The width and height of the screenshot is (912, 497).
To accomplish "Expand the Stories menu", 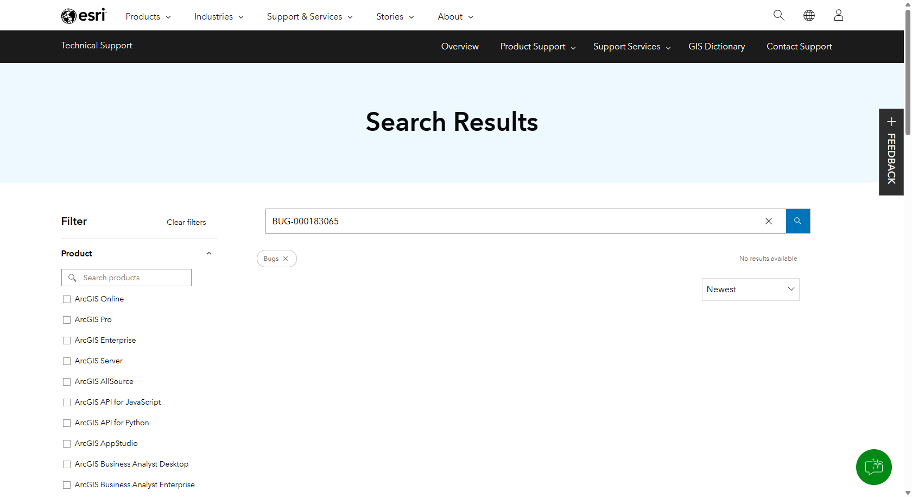I will point(395,16).
